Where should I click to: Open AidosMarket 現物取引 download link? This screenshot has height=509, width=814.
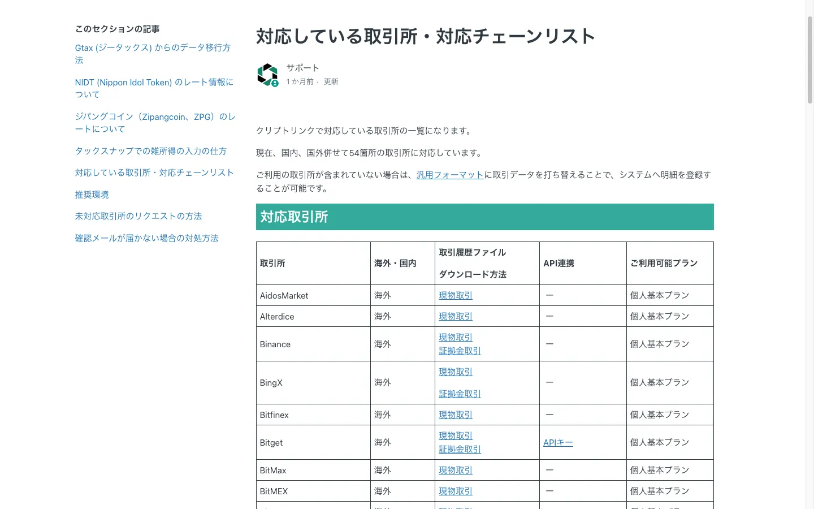tap(456, 295)
